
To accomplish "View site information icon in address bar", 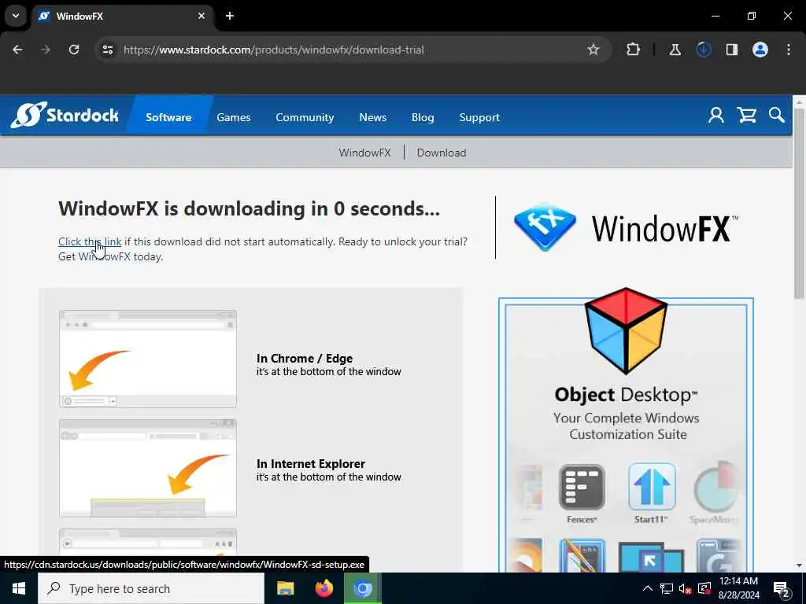I will click(x=107, y=50).
